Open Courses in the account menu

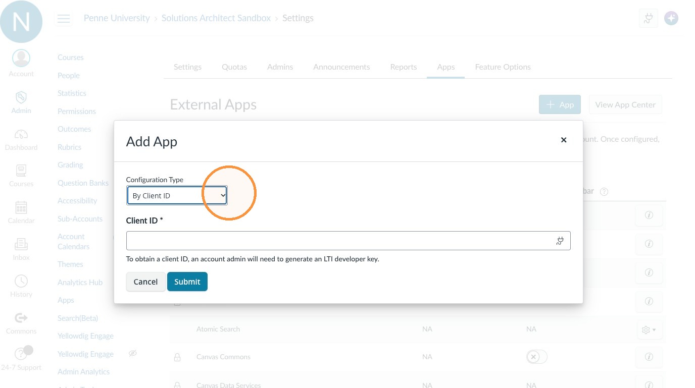pos(71,58)
